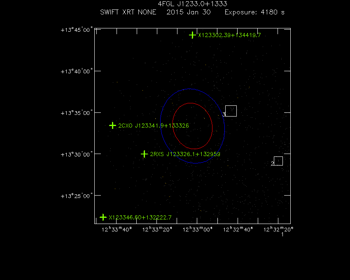Click the green cross marker for 2CXO J123341.9+133326
Image resolution: width=350 pixels, height=280 pixels.
click(x=112, y=126)
